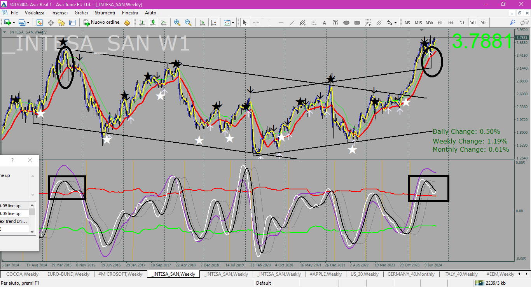Screen dimensions: 531x287
Task: Open the Inserisci menu
Action: click(x=59, y=13)
